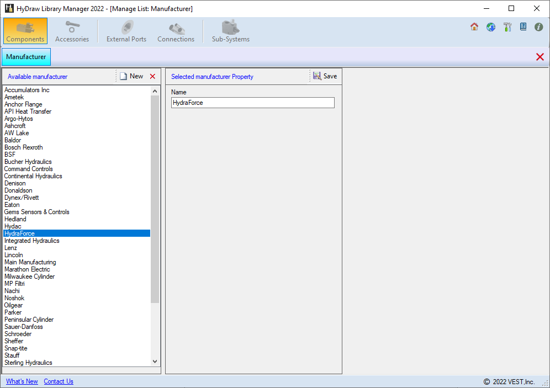Open the tools settings icon
550x388 pixels.
(507, 26)
